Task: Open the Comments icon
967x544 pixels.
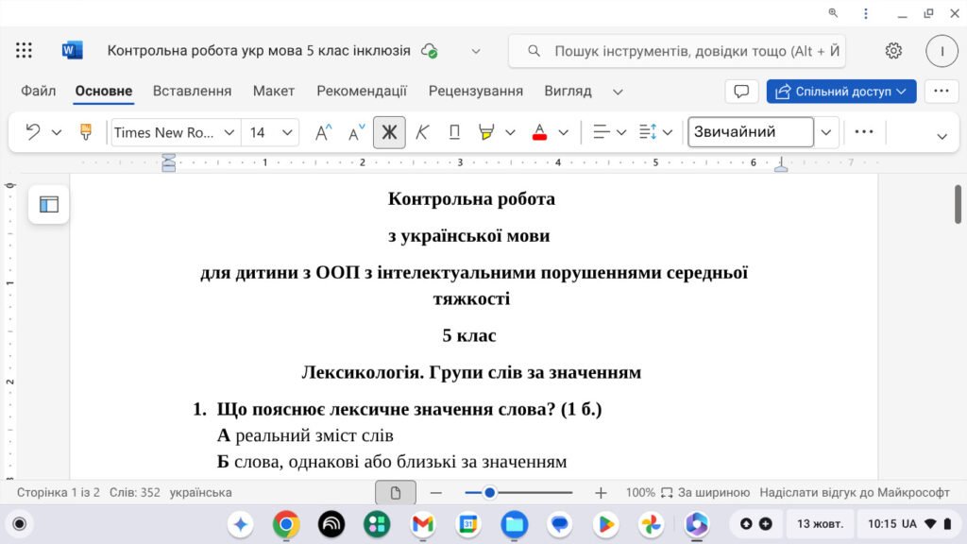Action: click(x=741, y=91)
